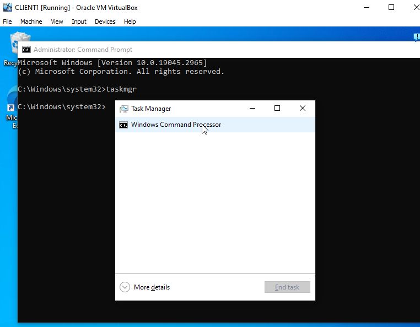Minimize the VirtualBox CLIENT1 window
Viewport: 420px width, 327px height.
click(x=367, y=7)
